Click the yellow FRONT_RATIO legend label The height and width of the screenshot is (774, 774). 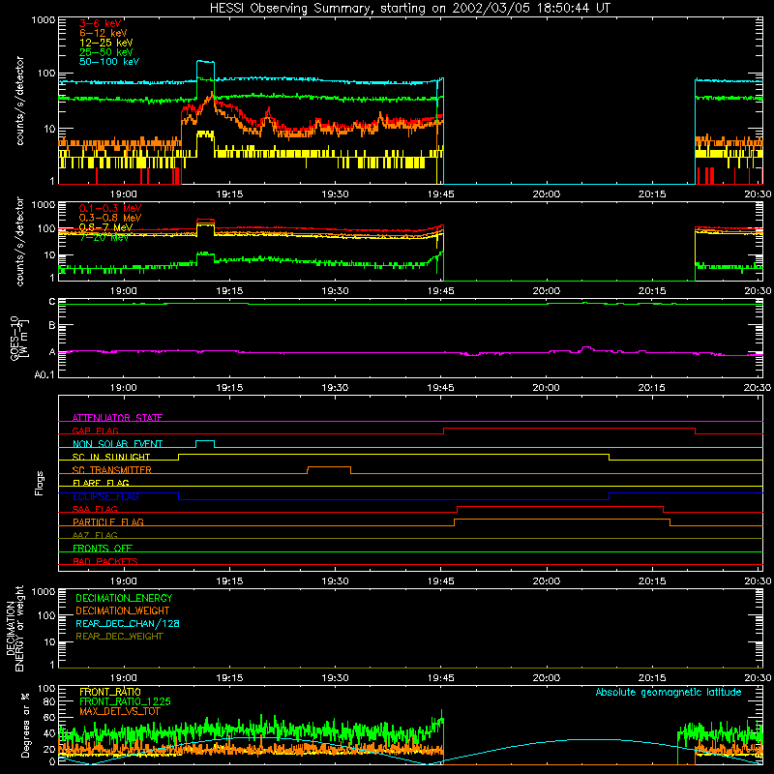tap(110, 692)
